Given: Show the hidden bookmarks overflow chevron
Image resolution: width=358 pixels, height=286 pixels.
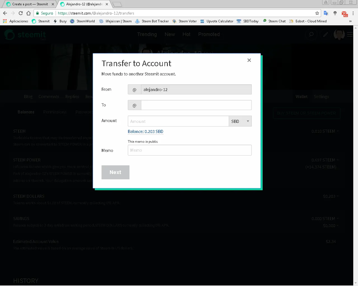Looking at the screenshot, I should pos(350,21).
